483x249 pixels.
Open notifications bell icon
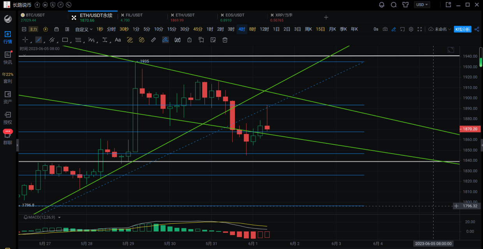382,5
